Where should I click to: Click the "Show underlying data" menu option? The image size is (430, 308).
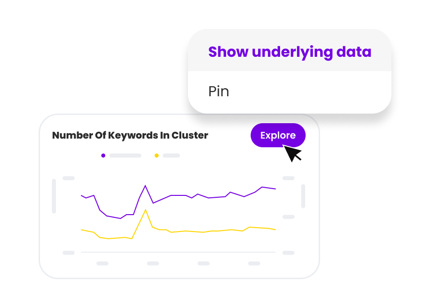pyautogui.click(x=289, y=52)
